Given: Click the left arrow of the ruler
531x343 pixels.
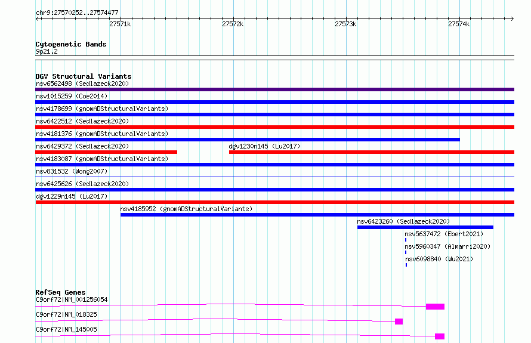Looking at the screenshot, I should (38, 18).
